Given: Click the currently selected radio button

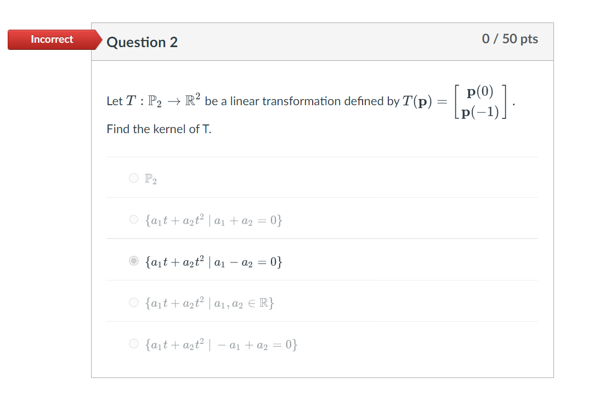Looking at the screenshot, I should click(x=133, y=261).
